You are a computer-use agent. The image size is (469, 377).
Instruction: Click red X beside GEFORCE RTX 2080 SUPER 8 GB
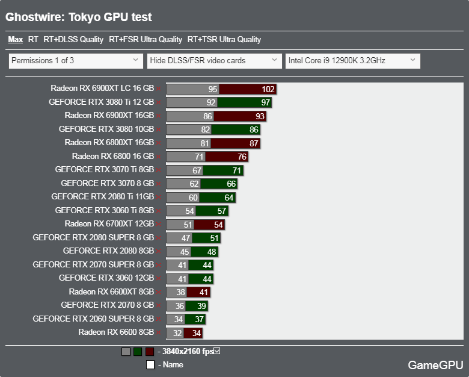tap(159, 238)
